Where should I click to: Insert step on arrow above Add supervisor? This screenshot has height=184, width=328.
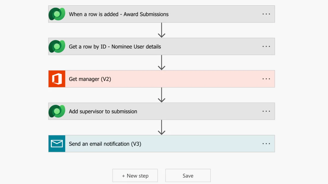[x=162, y=95]
